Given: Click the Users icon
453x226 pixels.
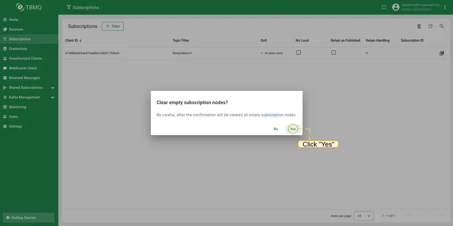Looking at the screenshot, I should [x=5, y=117].
